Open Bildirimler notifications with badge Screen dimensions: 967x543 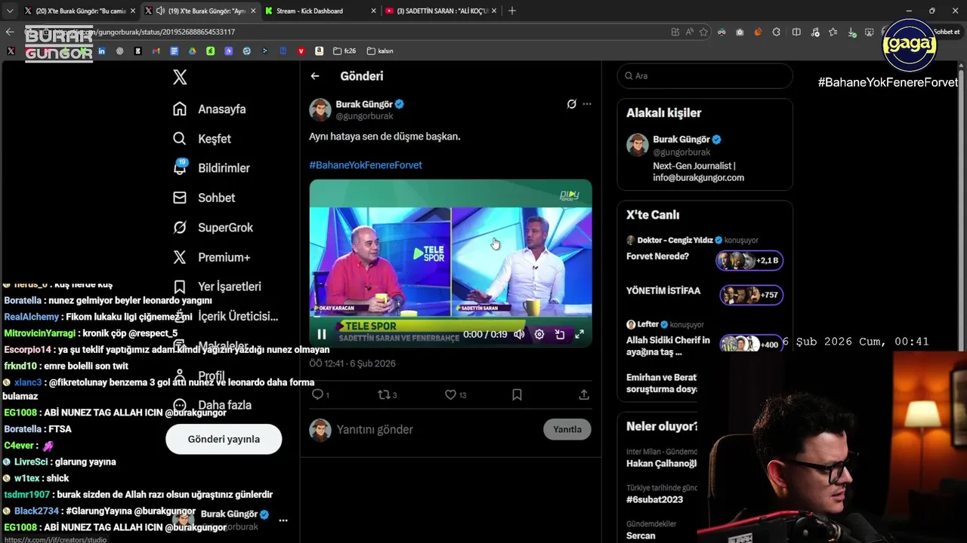(211, 167)
